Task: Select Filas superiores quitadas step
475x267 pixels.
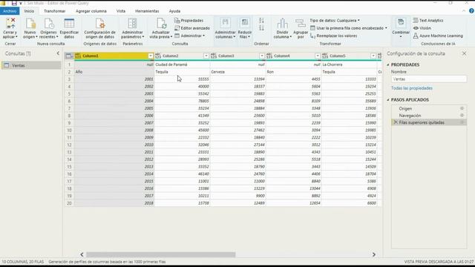Action: pyautogui.click(x=429, y=122)
